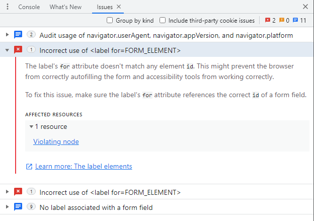This screenshot has height=221, width=314.
Task: Enable the Group by kind checkbox
Action: [x=110, y=21]
